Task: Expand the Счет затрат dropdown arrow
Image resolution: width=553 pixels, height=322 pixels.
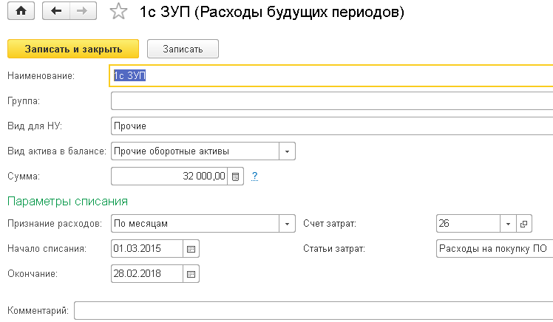Action: (x=508, y=224)
